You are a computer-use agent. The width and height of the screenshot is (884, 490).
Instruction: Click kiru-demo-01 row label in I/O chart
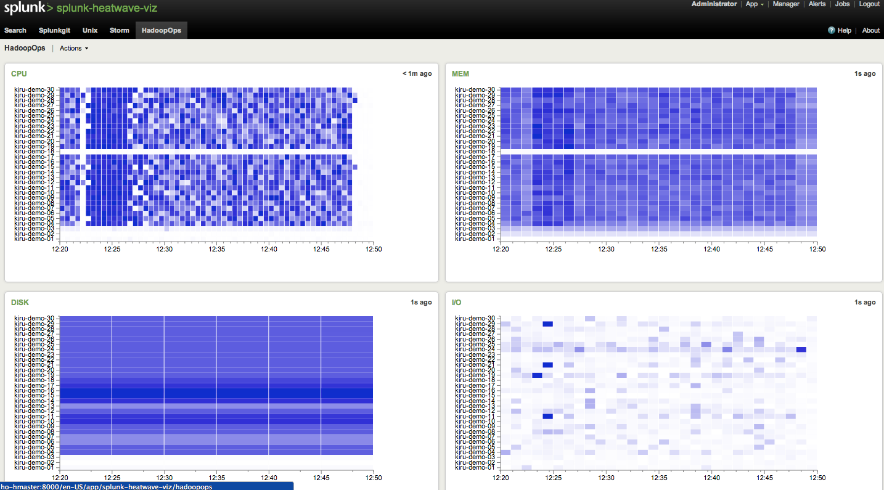tap(475, 467)
